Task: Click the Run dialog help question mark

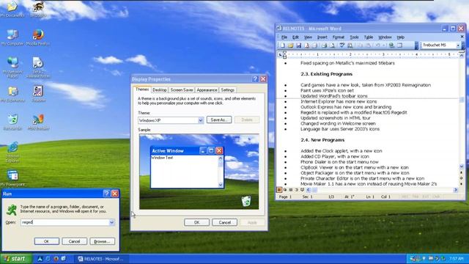Action: (x=106, y=194)
